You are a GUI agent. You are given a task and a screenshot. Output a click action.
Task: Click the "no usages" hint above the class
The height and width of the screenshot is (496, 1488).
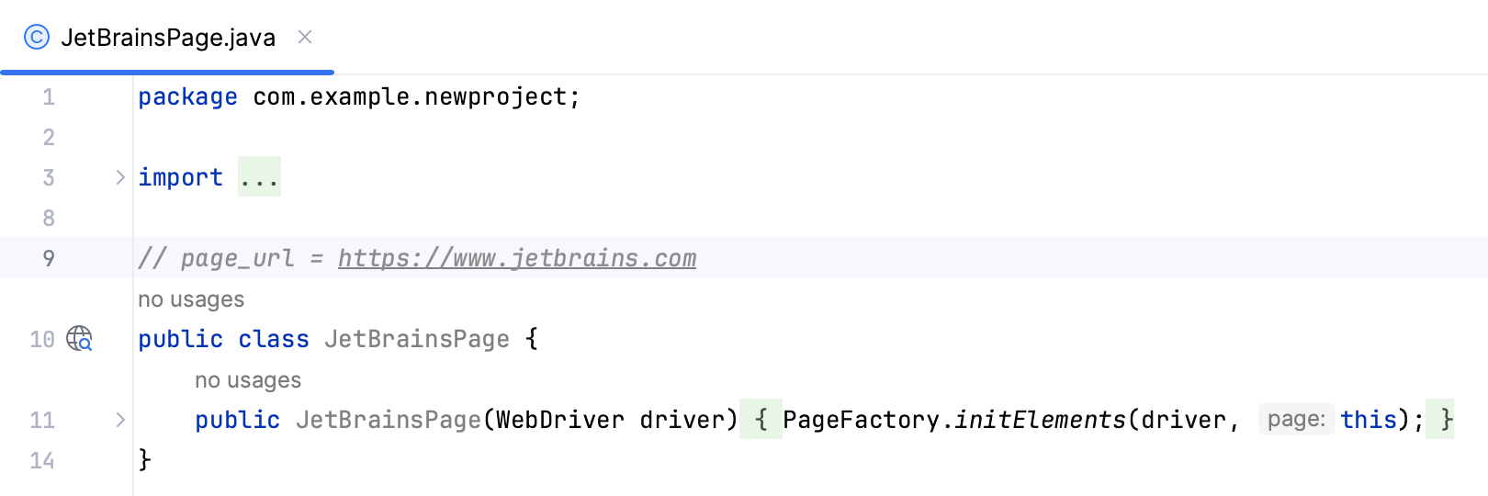[x=191, y=299]
